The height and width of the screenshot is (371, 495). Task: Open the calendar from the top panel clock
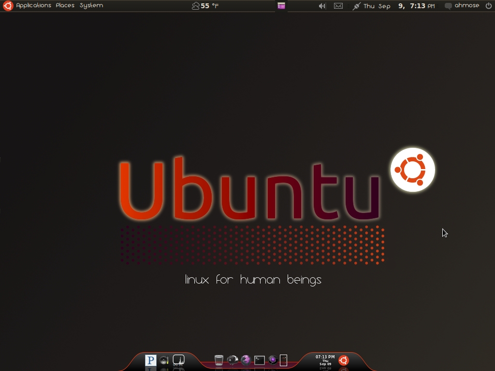tap(399, 6)
